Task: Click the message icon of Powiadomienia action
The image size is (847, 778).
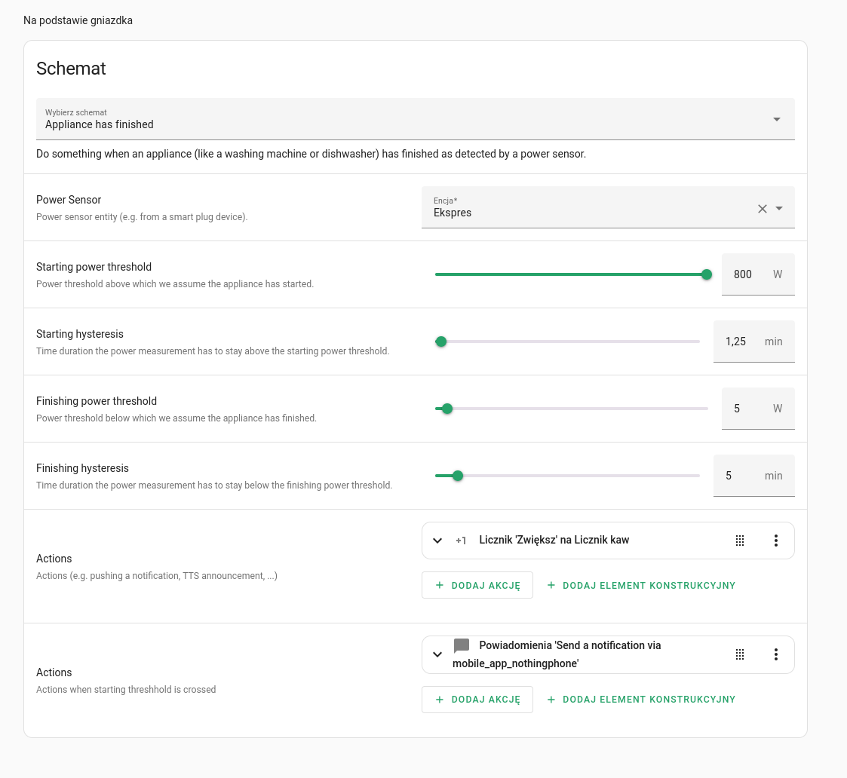Action: pyautogui.click(x=462, y=645)
